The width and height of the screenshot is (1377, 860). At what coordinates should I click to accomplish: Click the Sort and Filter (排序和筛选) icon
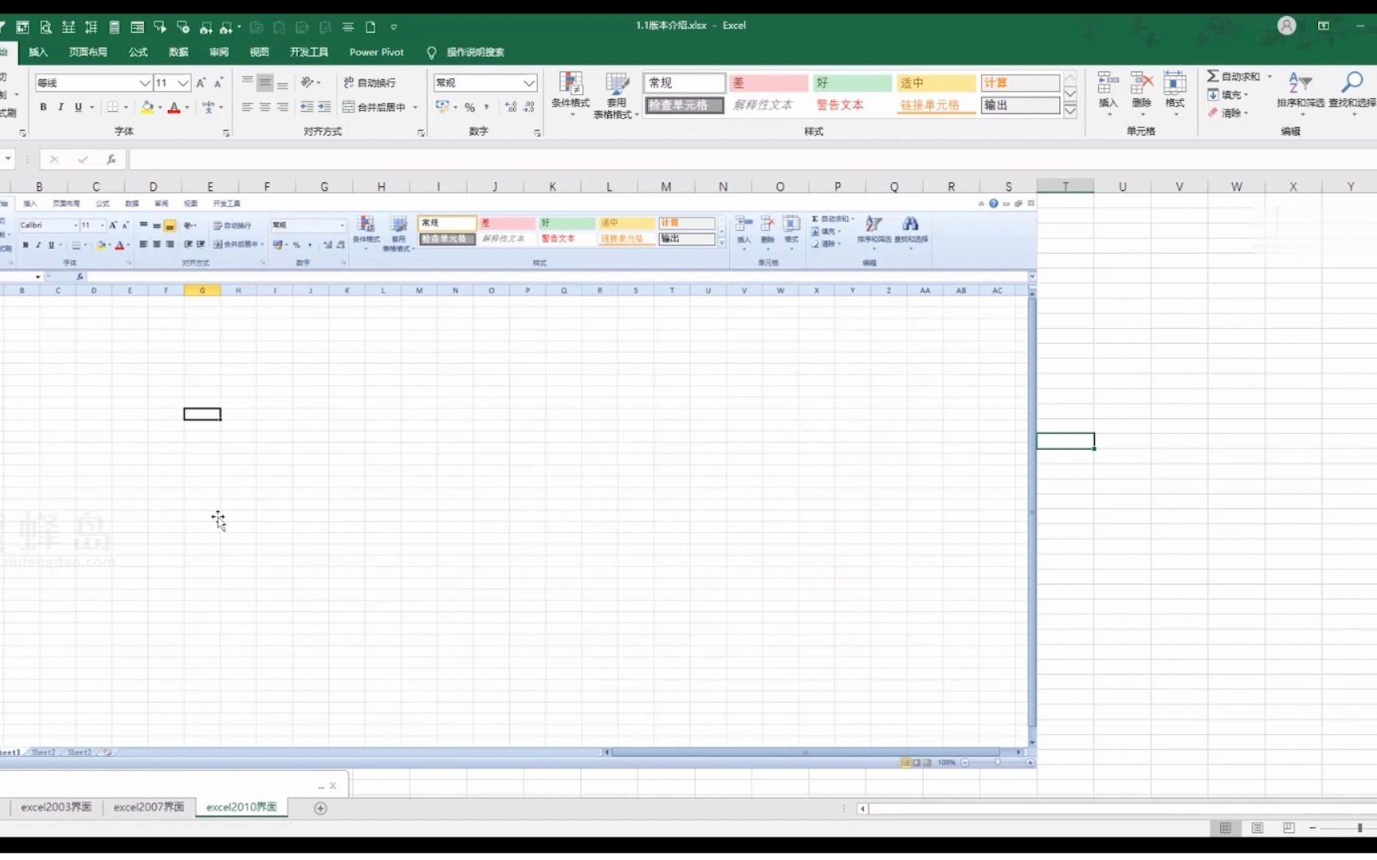pos(1300,94)
